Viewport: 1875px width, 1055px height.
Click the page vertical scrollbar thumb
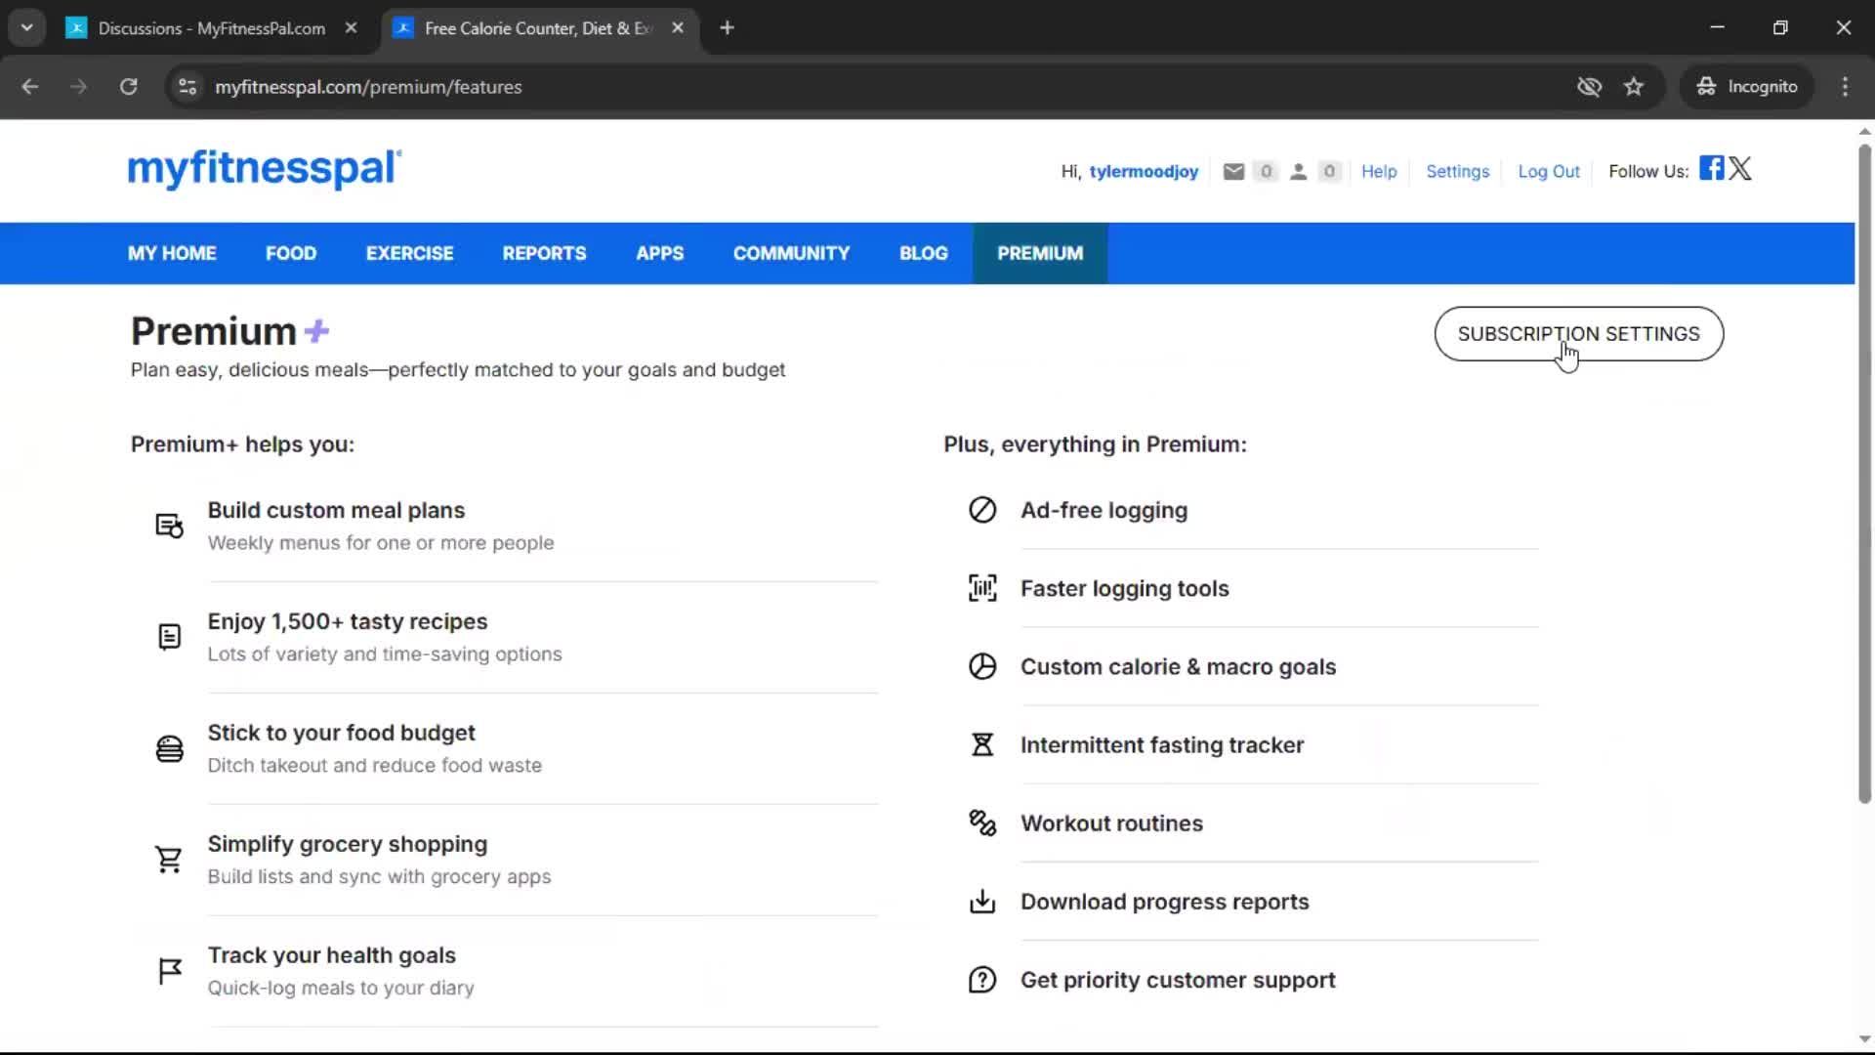[x=1864, y=474]
